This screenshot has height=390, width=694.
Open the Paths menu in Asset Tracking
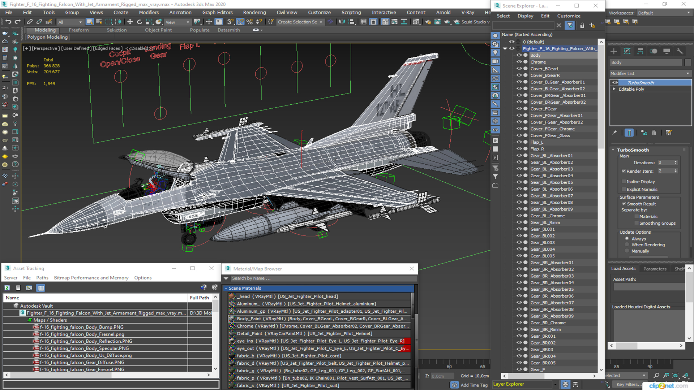coord(42,278)
